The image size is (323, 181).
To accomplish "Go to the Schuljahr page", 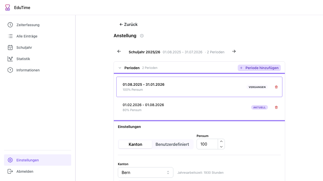I will (x=38, y=48).
